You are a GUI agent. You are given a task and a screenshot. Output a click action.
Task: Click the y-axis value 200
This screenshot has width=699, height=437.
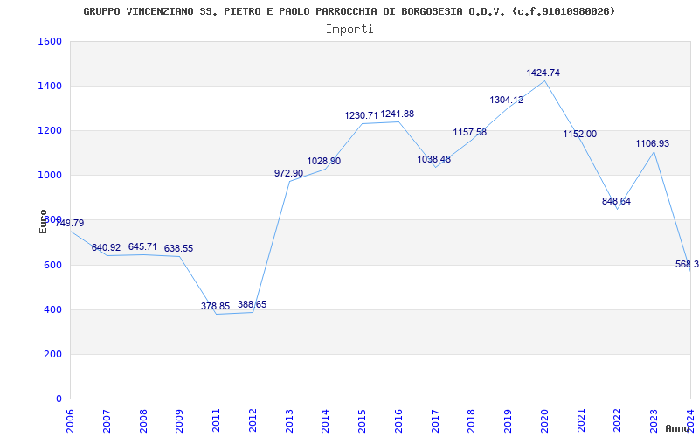click(52, 354)
